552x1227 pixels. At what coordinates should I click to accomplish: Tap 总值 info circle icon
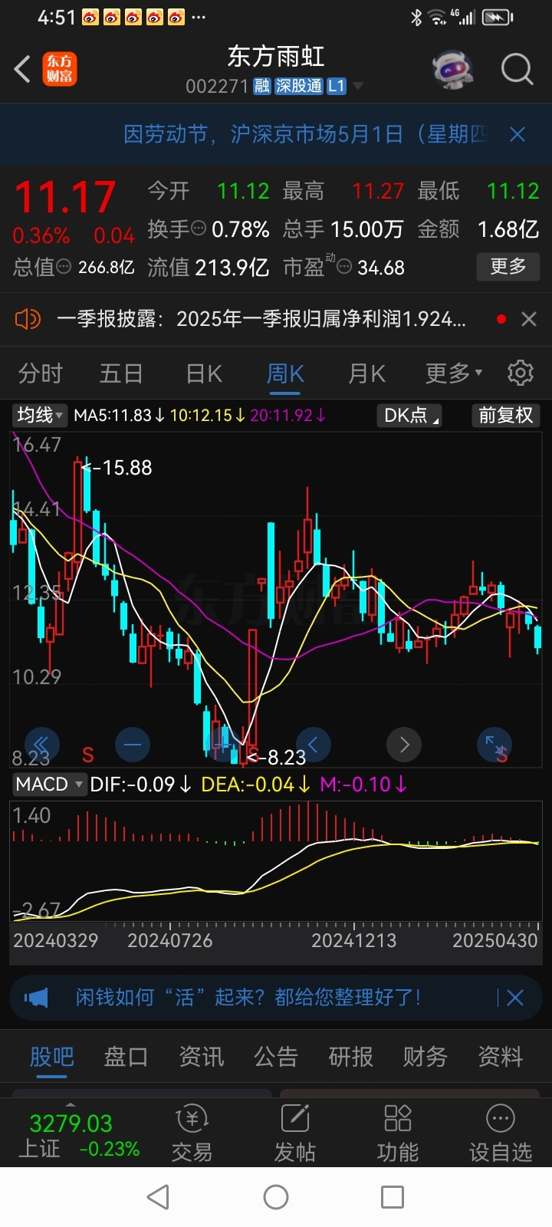coord(64,267)
